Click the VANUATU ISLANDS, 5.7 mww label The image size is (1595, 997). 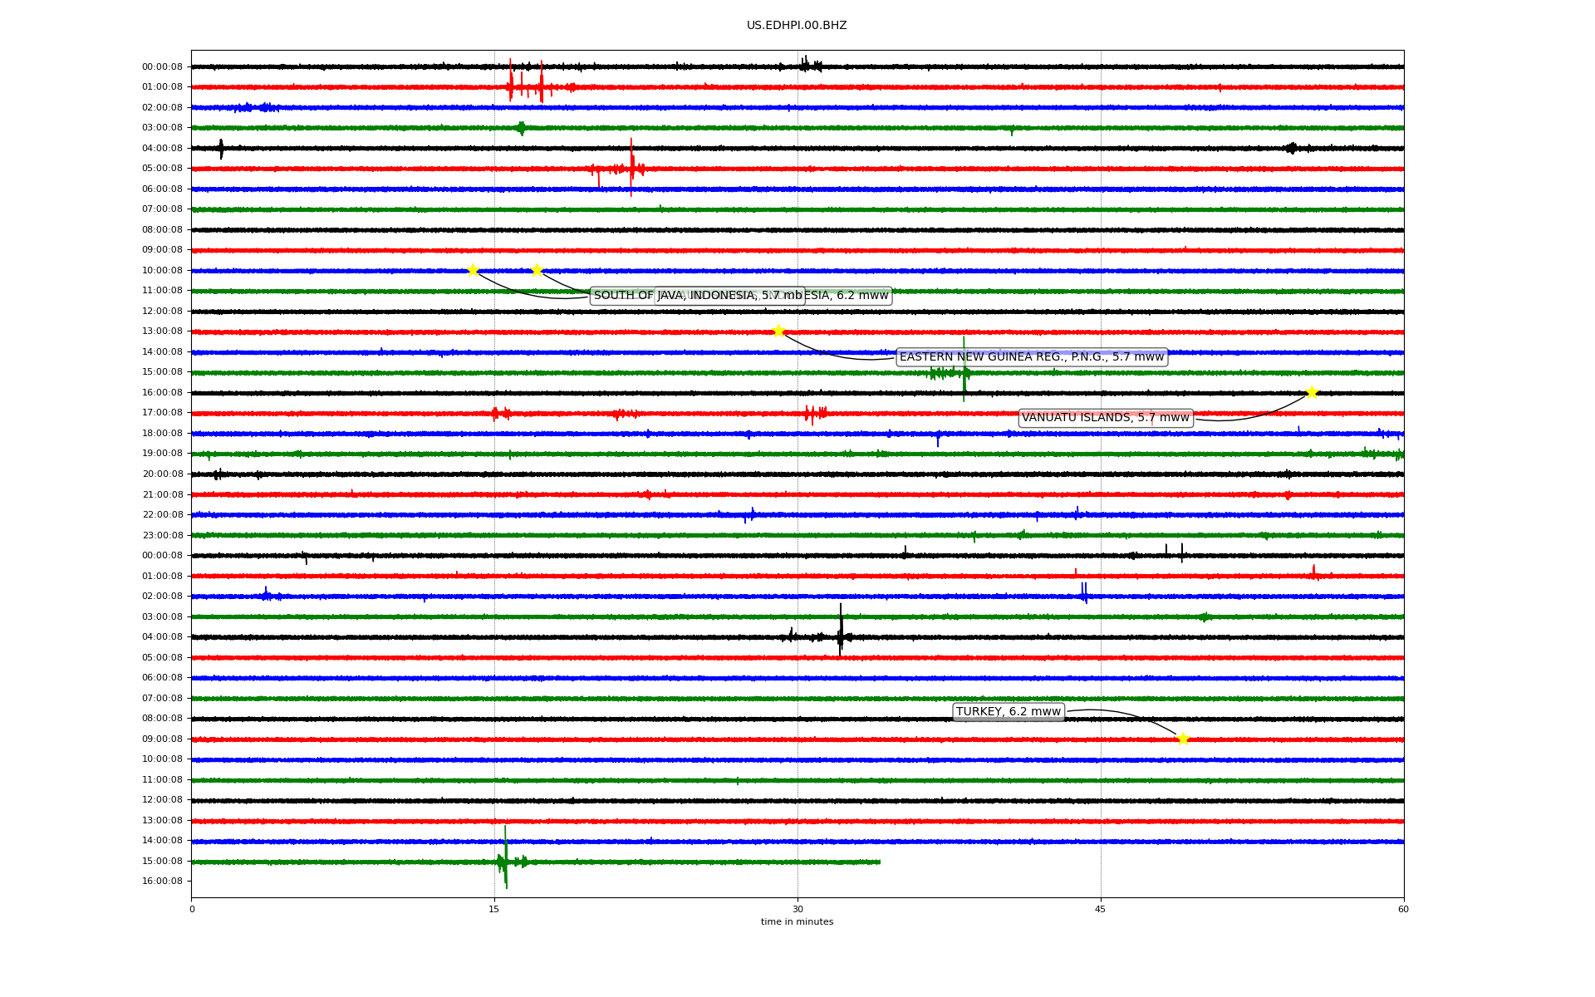tap(1106, 418)
